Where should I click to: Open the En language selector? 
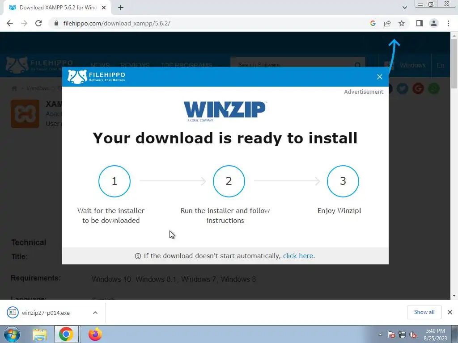pos(441,65)
